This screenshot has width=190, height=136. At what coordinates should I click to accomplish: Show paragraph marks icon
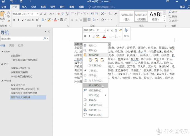(115, 14)
